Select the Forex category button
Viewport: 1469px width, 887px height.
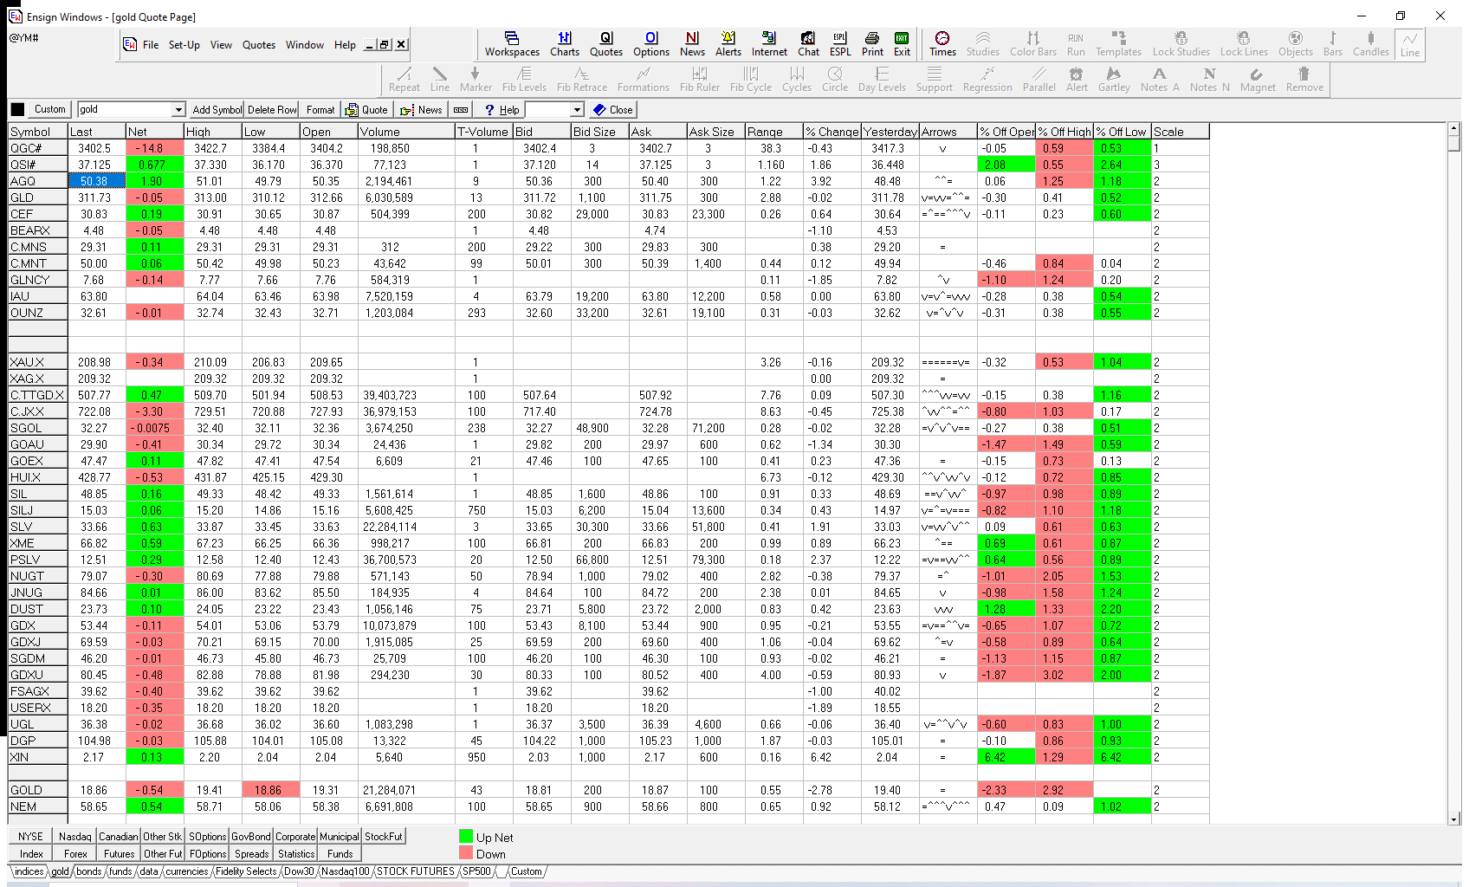coord(74,853)
